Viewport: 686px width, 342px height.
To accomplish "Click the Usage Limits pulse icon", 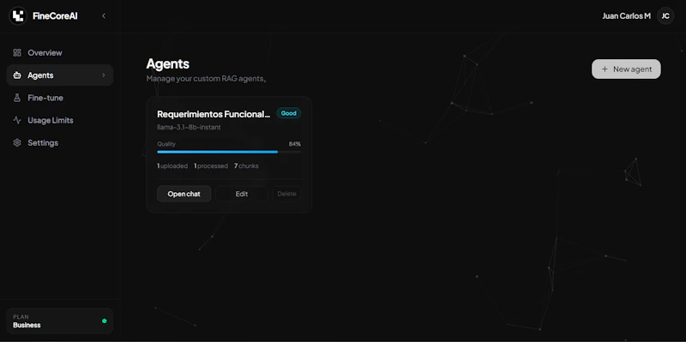I will point(17,120).
